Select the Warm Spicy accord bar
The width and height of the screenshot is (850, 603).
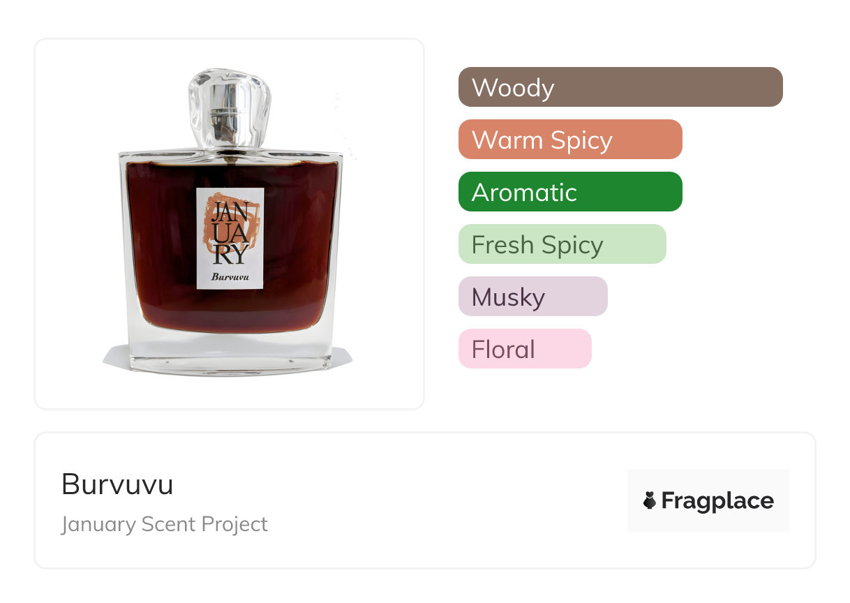tap(570, 140)
